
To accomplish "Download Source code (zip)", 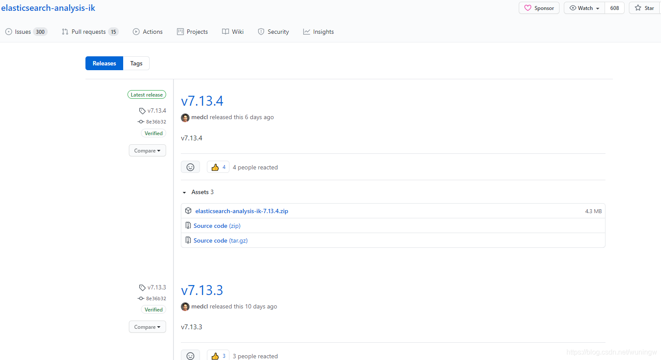I will pos(217,226).
